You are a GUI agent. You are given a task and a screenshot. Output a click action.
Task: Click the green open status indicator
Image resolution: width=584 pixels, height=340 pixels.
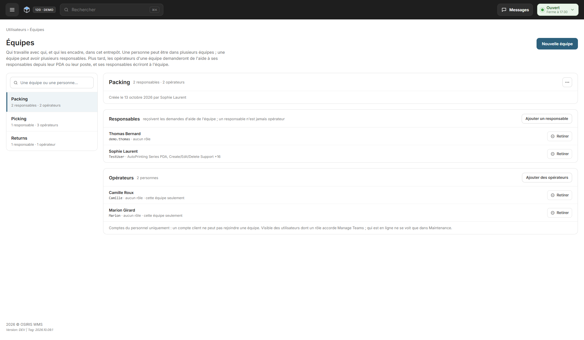click(542, 10)
